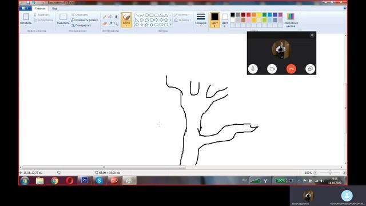Viewport: 366px width, 206px height.
Task: Click the blue default avatar participant thumbnail
Action: pyautogui.click(x=347, y=196)
